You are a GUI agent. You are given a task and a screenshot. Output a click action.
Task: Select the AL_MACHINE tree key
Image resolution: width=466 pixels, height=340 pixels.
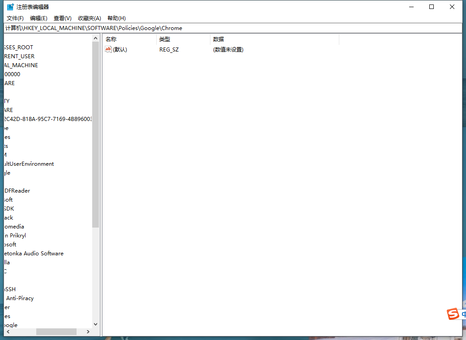pyautogui.click(x=21, y=65)
